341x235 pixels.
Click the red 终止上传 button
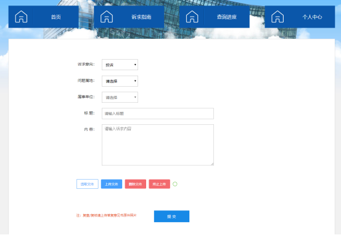point(160,184)
